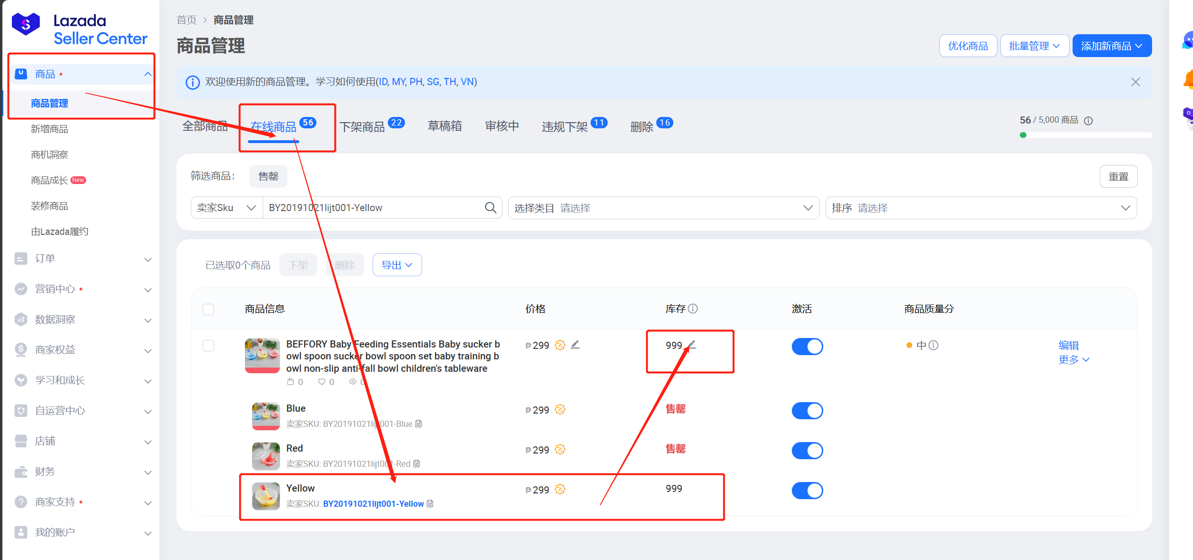This screenshot has width=1193, height=560.
Task: Click the product quota progress bar
Action: pos(1085,135)
